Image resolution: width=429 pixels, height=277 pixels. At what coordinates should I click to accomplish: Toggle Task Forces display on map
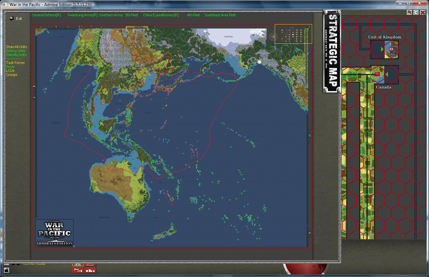pyautogui.click(x=15, y=63)
